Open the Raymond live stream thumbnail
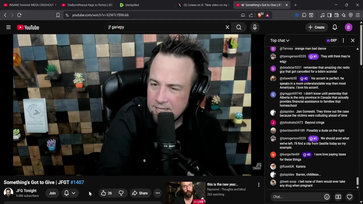This screenshot has height=204, width=363. tap(186, 193)
